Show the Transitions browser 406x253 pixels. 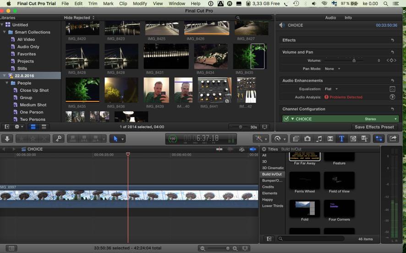330,139
